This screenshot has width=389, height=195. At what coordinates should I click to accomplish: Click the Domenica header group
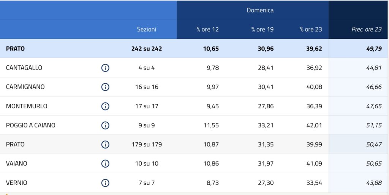(260, 10)
